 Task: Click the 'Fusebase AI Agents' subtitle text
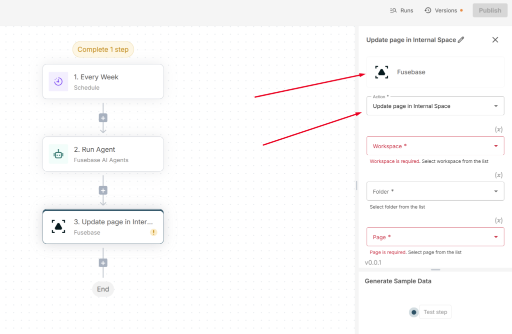(x=101, y=160)
